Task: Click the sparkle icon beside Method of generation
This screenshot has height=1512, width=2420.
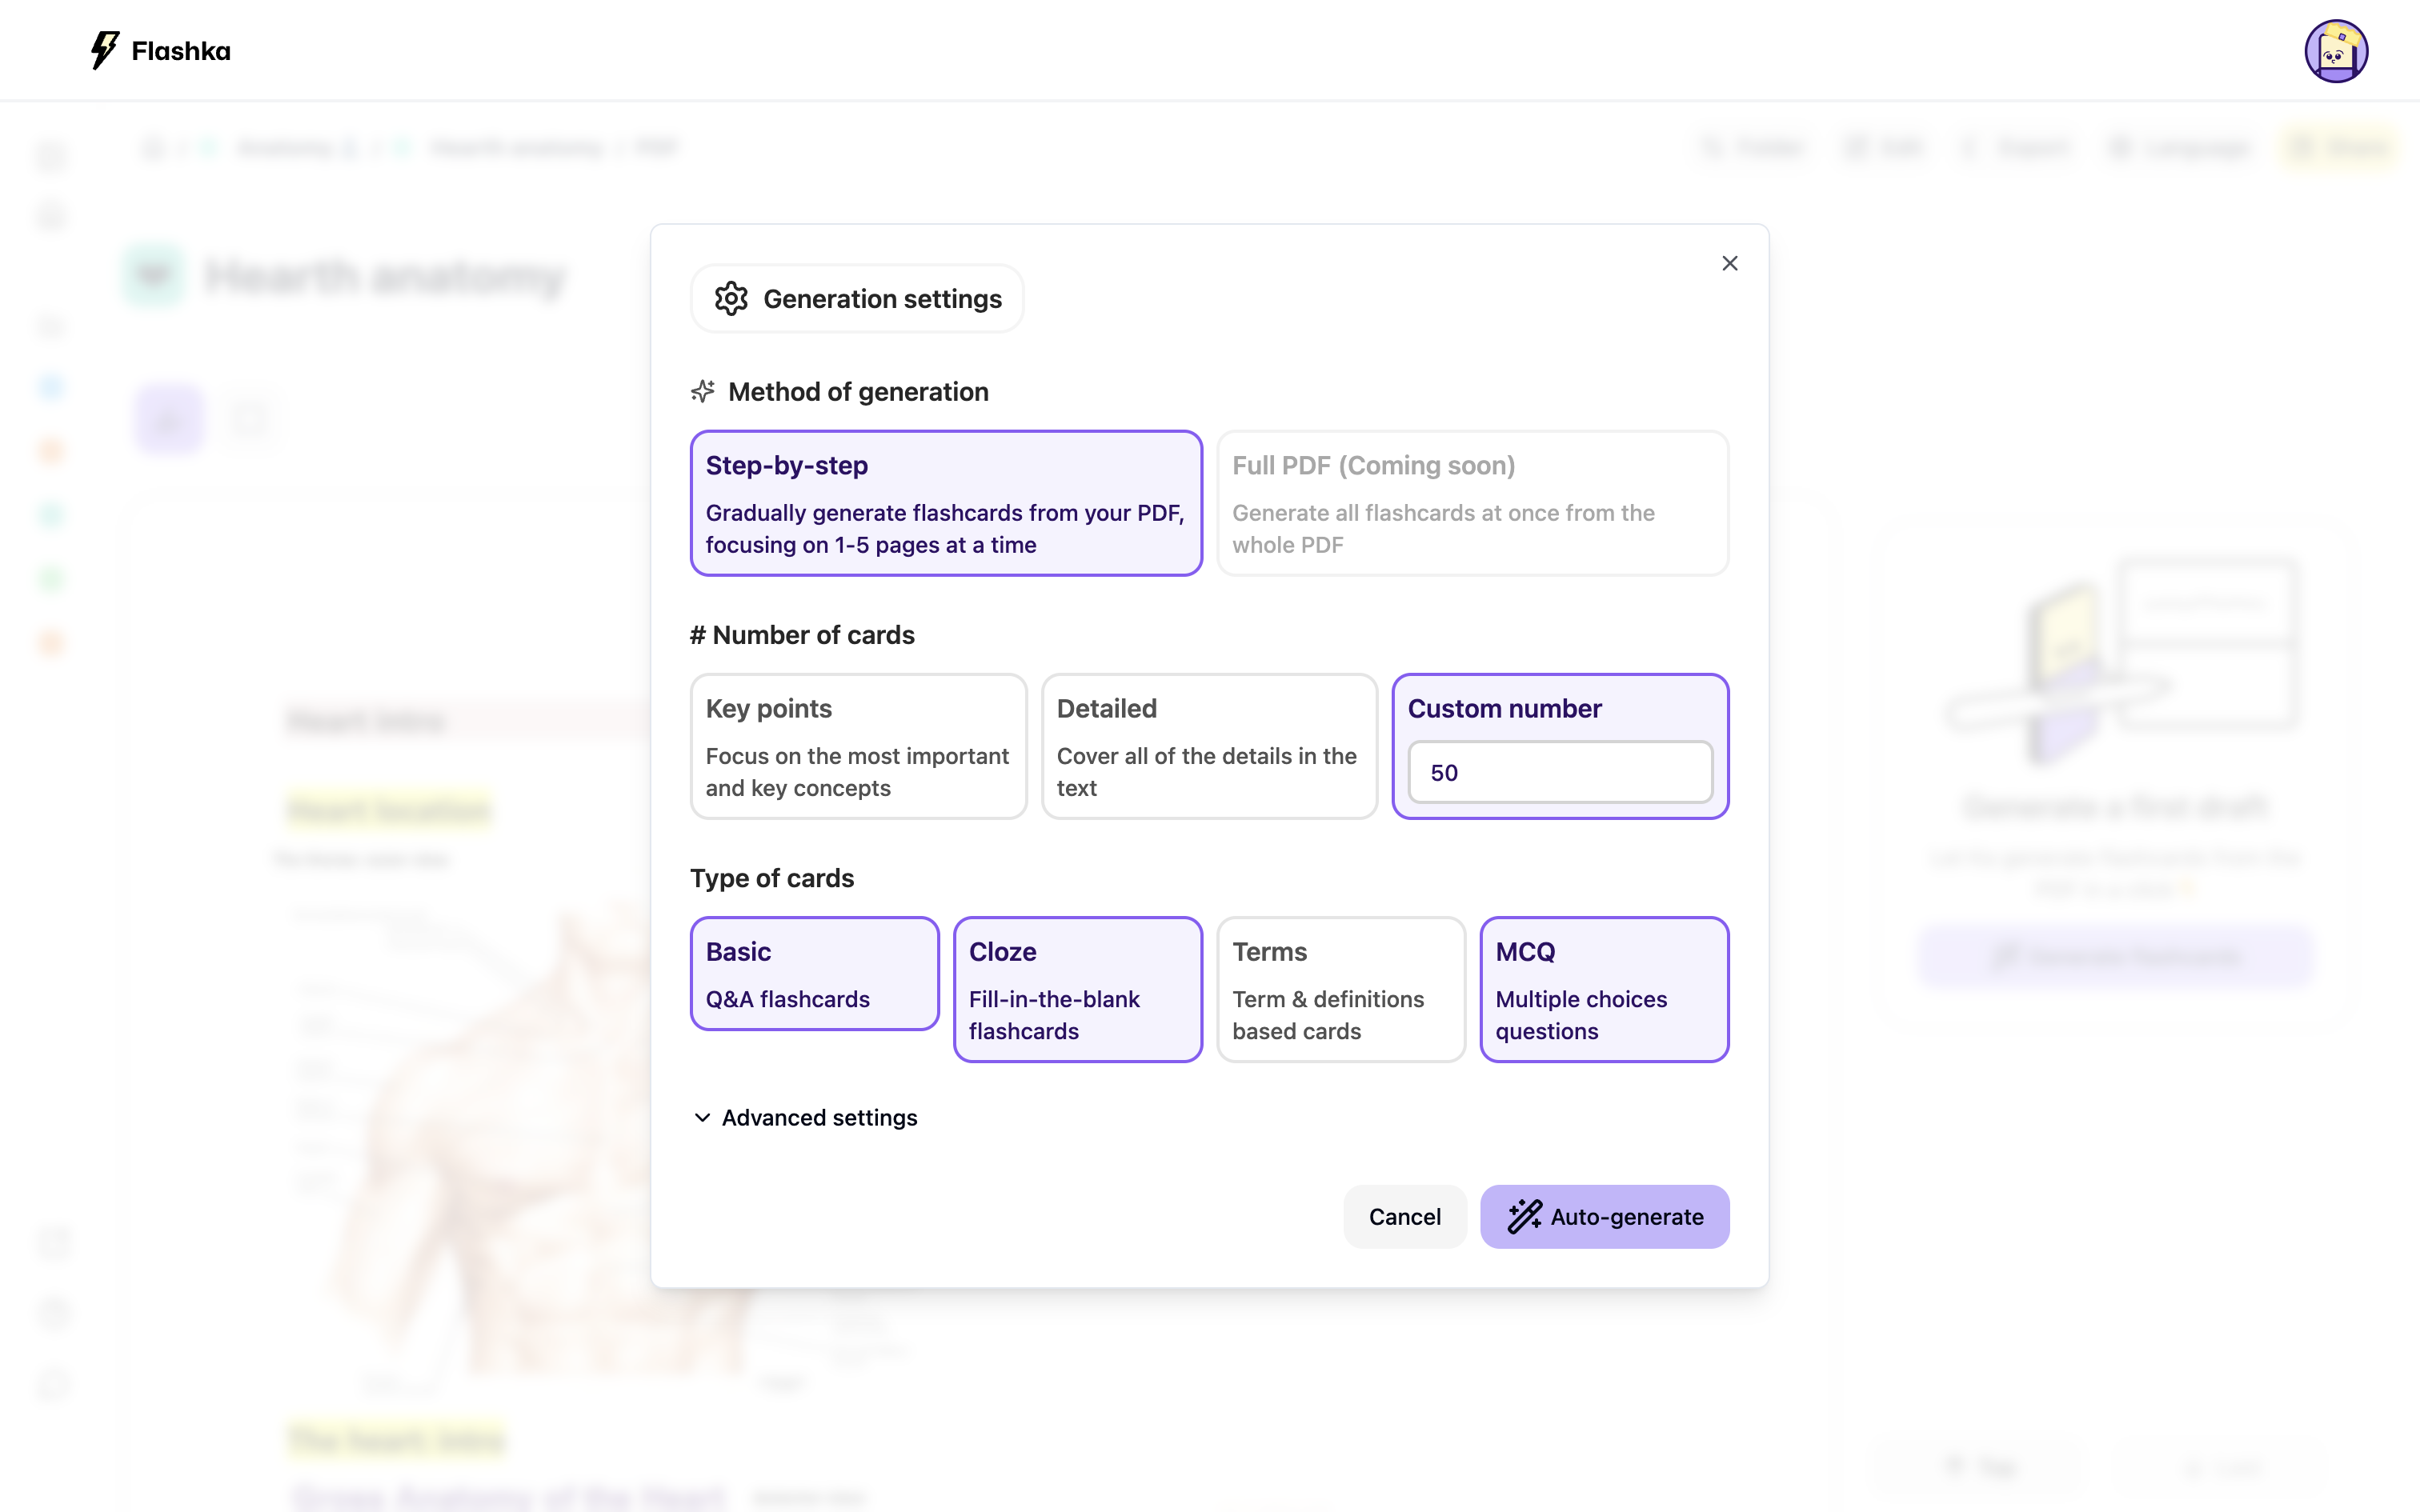Action: [703, 391]
